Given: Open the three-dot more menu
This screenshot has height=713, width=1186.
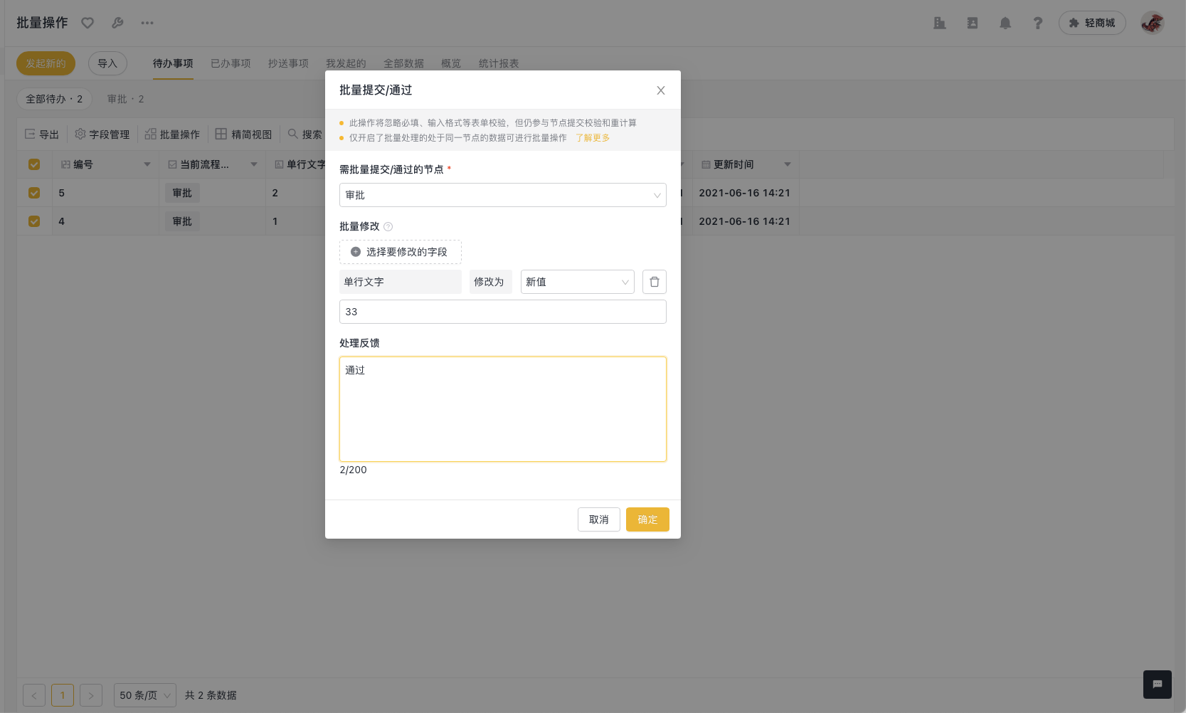Looking at the screenshot, I should 147,23.
